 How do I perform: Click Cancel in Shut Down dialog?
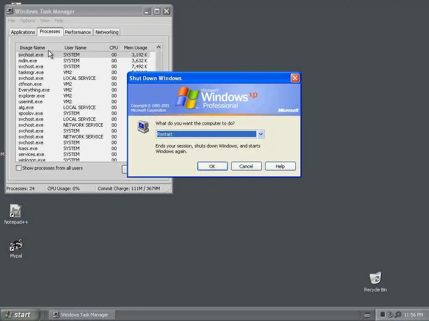pyautogui.click(x=246, y=166)
